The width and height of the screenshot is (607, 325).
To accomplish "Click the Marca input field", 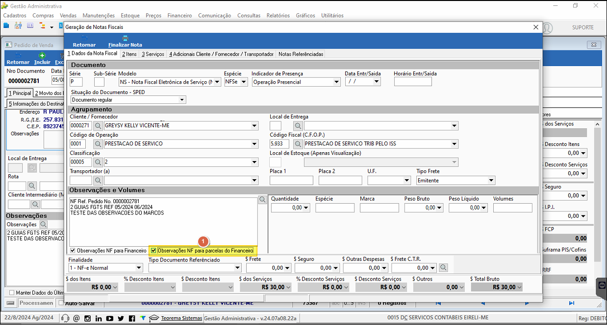I will coord(379,208).
